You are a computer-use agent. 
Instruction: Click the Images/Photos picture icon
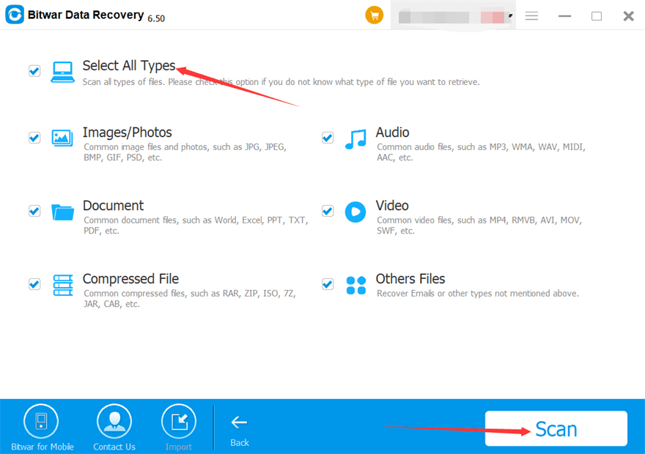coord(62,138)
